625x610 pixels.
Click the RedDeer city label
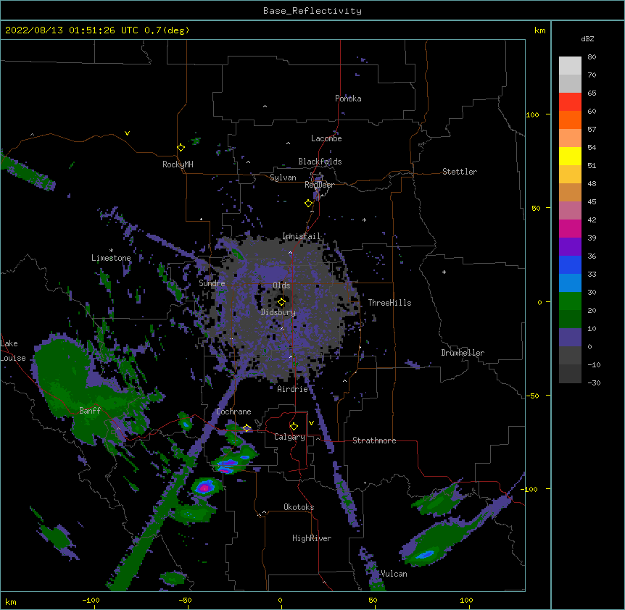319,185
